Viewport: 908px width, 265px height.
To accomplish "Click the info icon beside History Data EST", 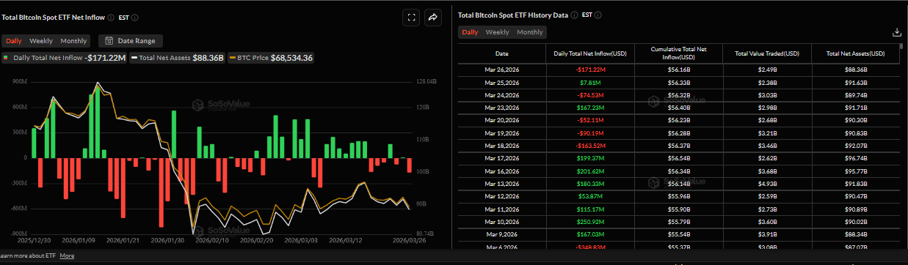I will coord(598,15).
